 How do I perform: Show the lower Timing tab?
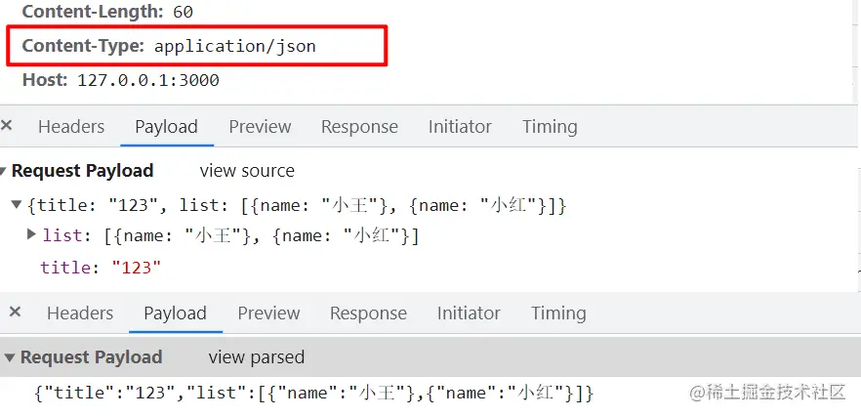(558, 313)
